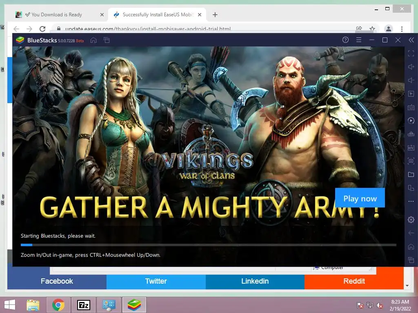This screenshot has width=418, height=313.
Task: Click the Chrome page scrollbar down arrow
Action: click(407, 286)
